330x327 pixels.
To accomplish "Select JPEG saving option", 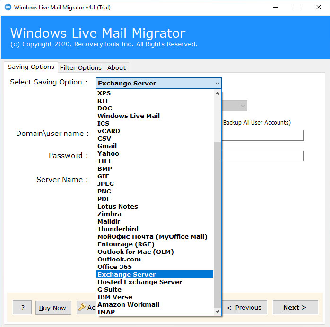I will 155,184.
